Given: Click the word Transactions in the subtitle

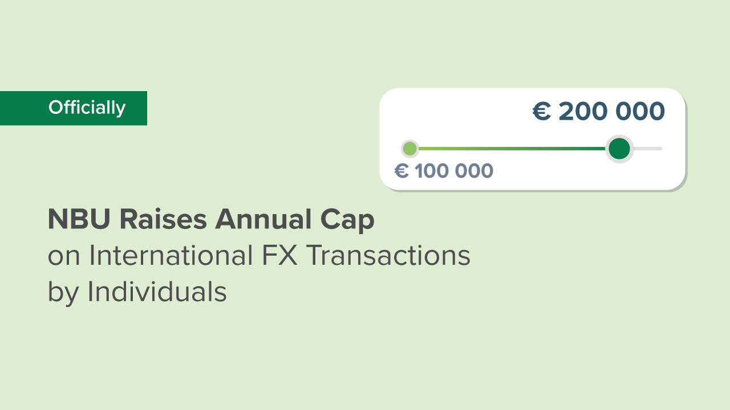Looking at the screenshot, I should click(x=388, y=256).
